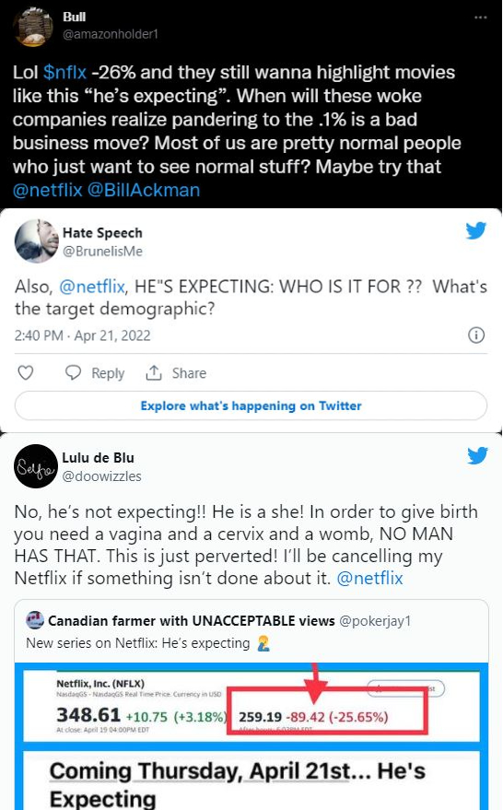
Task: Click @netflix mention in Bull's tweet
Action: pos(48,190)
